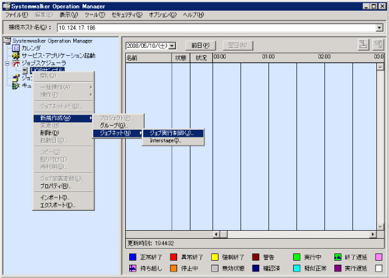The width and height of the screenshot is (389, 278).
Task: Select 新規作成(W) in context menu
Action: click(x=63, y=118)
